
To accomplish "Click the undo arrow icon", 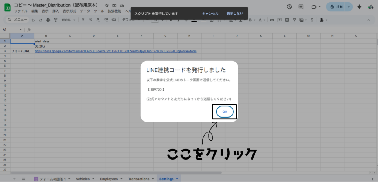I will tap(33, 20).
